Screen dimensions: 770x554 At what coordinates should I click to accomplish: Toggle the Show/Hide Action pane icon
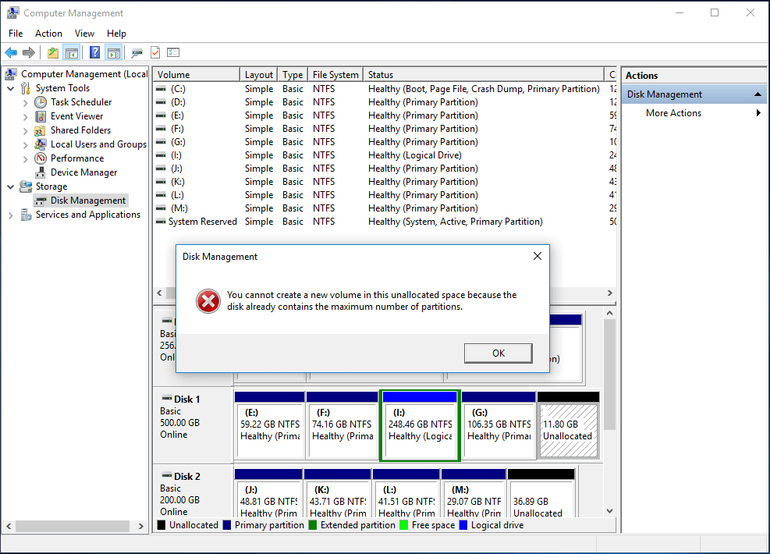pos(114,52)
